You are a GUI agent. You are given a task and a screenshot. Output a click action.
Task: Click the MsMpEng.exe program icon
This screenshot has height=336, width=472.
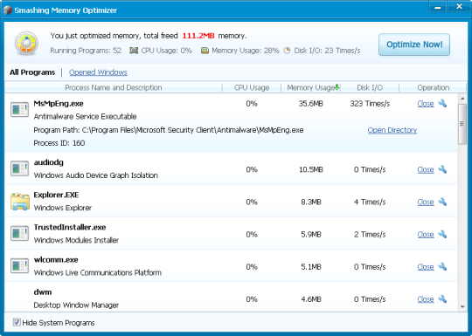[x=19, y=109]
